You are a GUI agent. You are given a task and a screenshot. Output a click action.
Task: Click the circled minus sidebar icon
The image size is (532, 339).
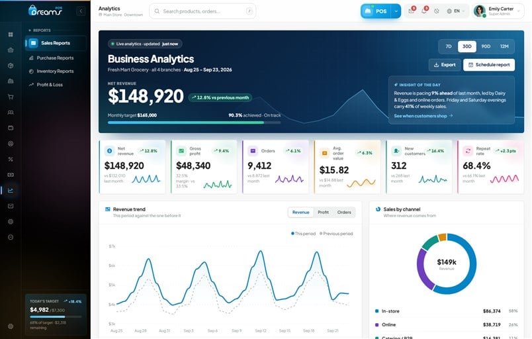(x=11, y=237)
